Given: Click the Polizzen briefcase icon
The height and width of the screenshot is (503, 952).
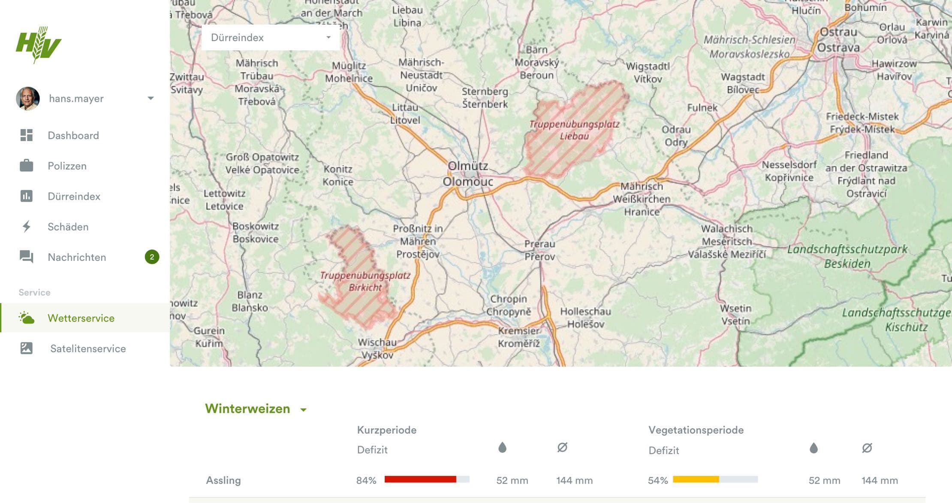Looking at the screenshot, I should [x=27, y=166].
